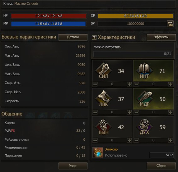Click the Эликсир potion icon
Image resolution: width=178 pixels, height=172 pixels.
click(98, 153)
